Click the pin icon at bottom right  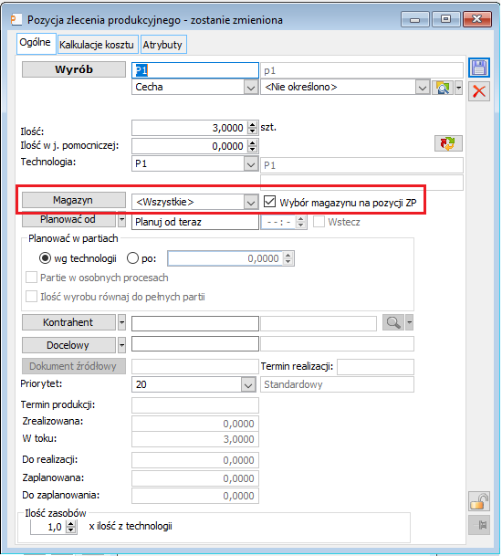pyautogui.click(x=479, y=525)
